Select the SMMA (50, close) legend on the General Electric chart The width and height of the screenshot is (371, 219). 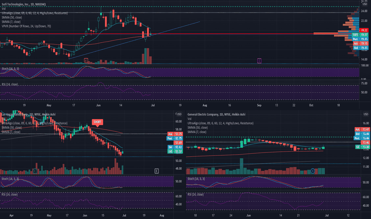pyautogui.click(x=197, y=127)
